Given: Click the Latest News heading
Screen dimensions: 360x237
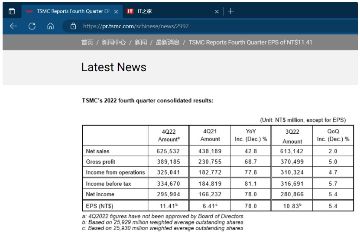Looking at the screenshot, I should pos(114,67).
